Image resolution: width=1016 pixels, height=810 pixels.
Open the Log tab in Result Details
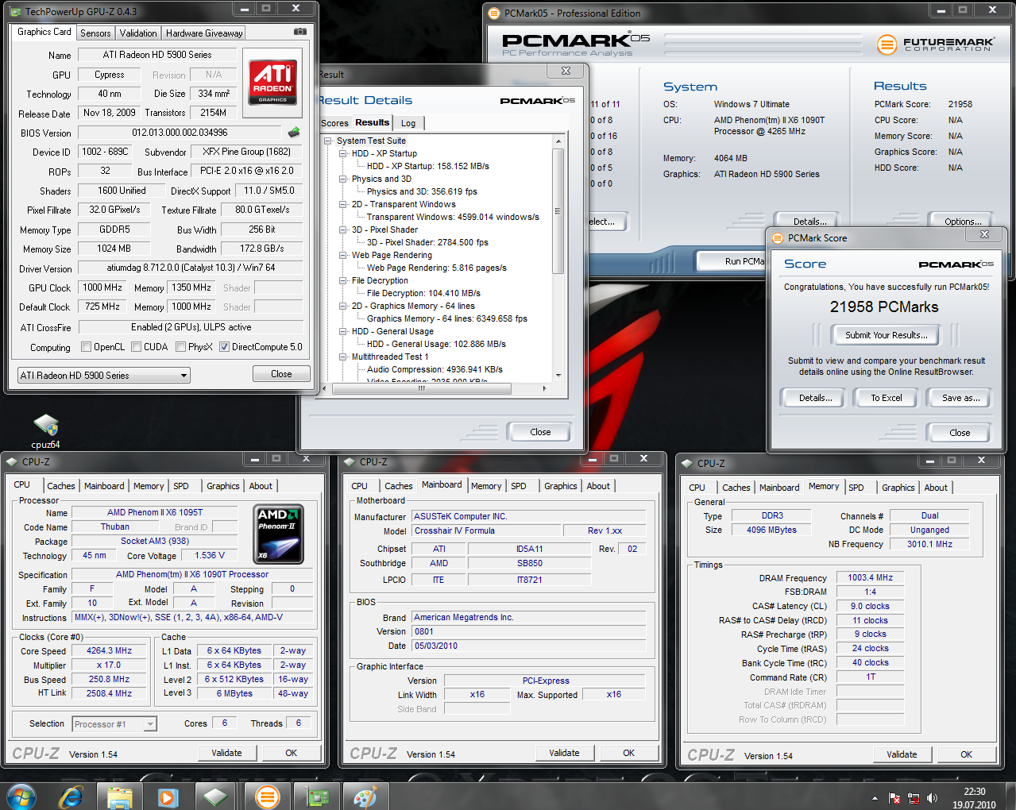pos(408,123)
